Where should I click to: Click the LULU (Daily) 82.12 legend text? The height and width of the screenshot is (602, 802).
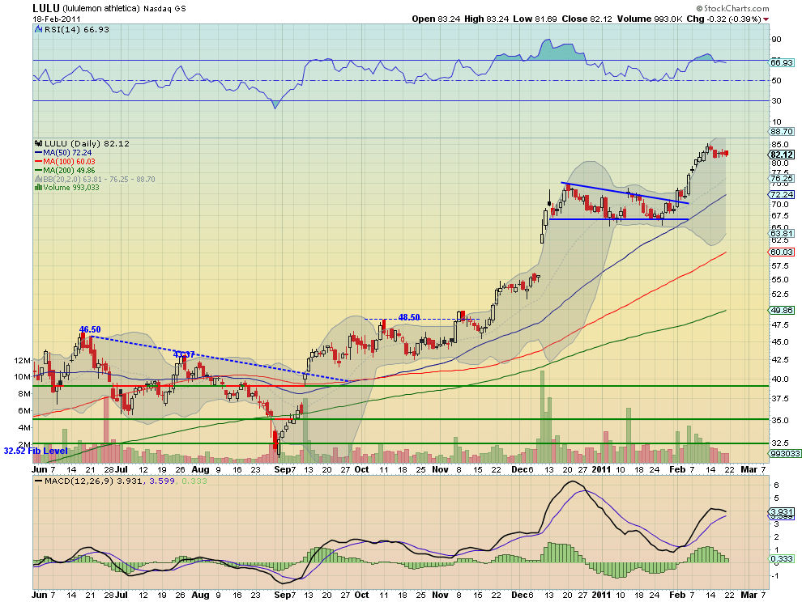click(x=87, y=143)
